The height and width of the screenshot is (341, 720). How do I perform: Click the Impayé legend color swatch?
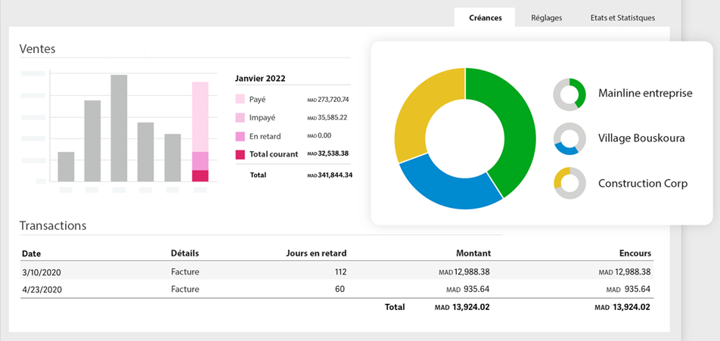coord(240,118)
